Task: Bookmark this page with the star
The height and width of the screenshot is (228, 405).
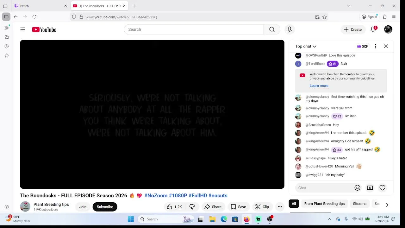Action: (324, 17)
